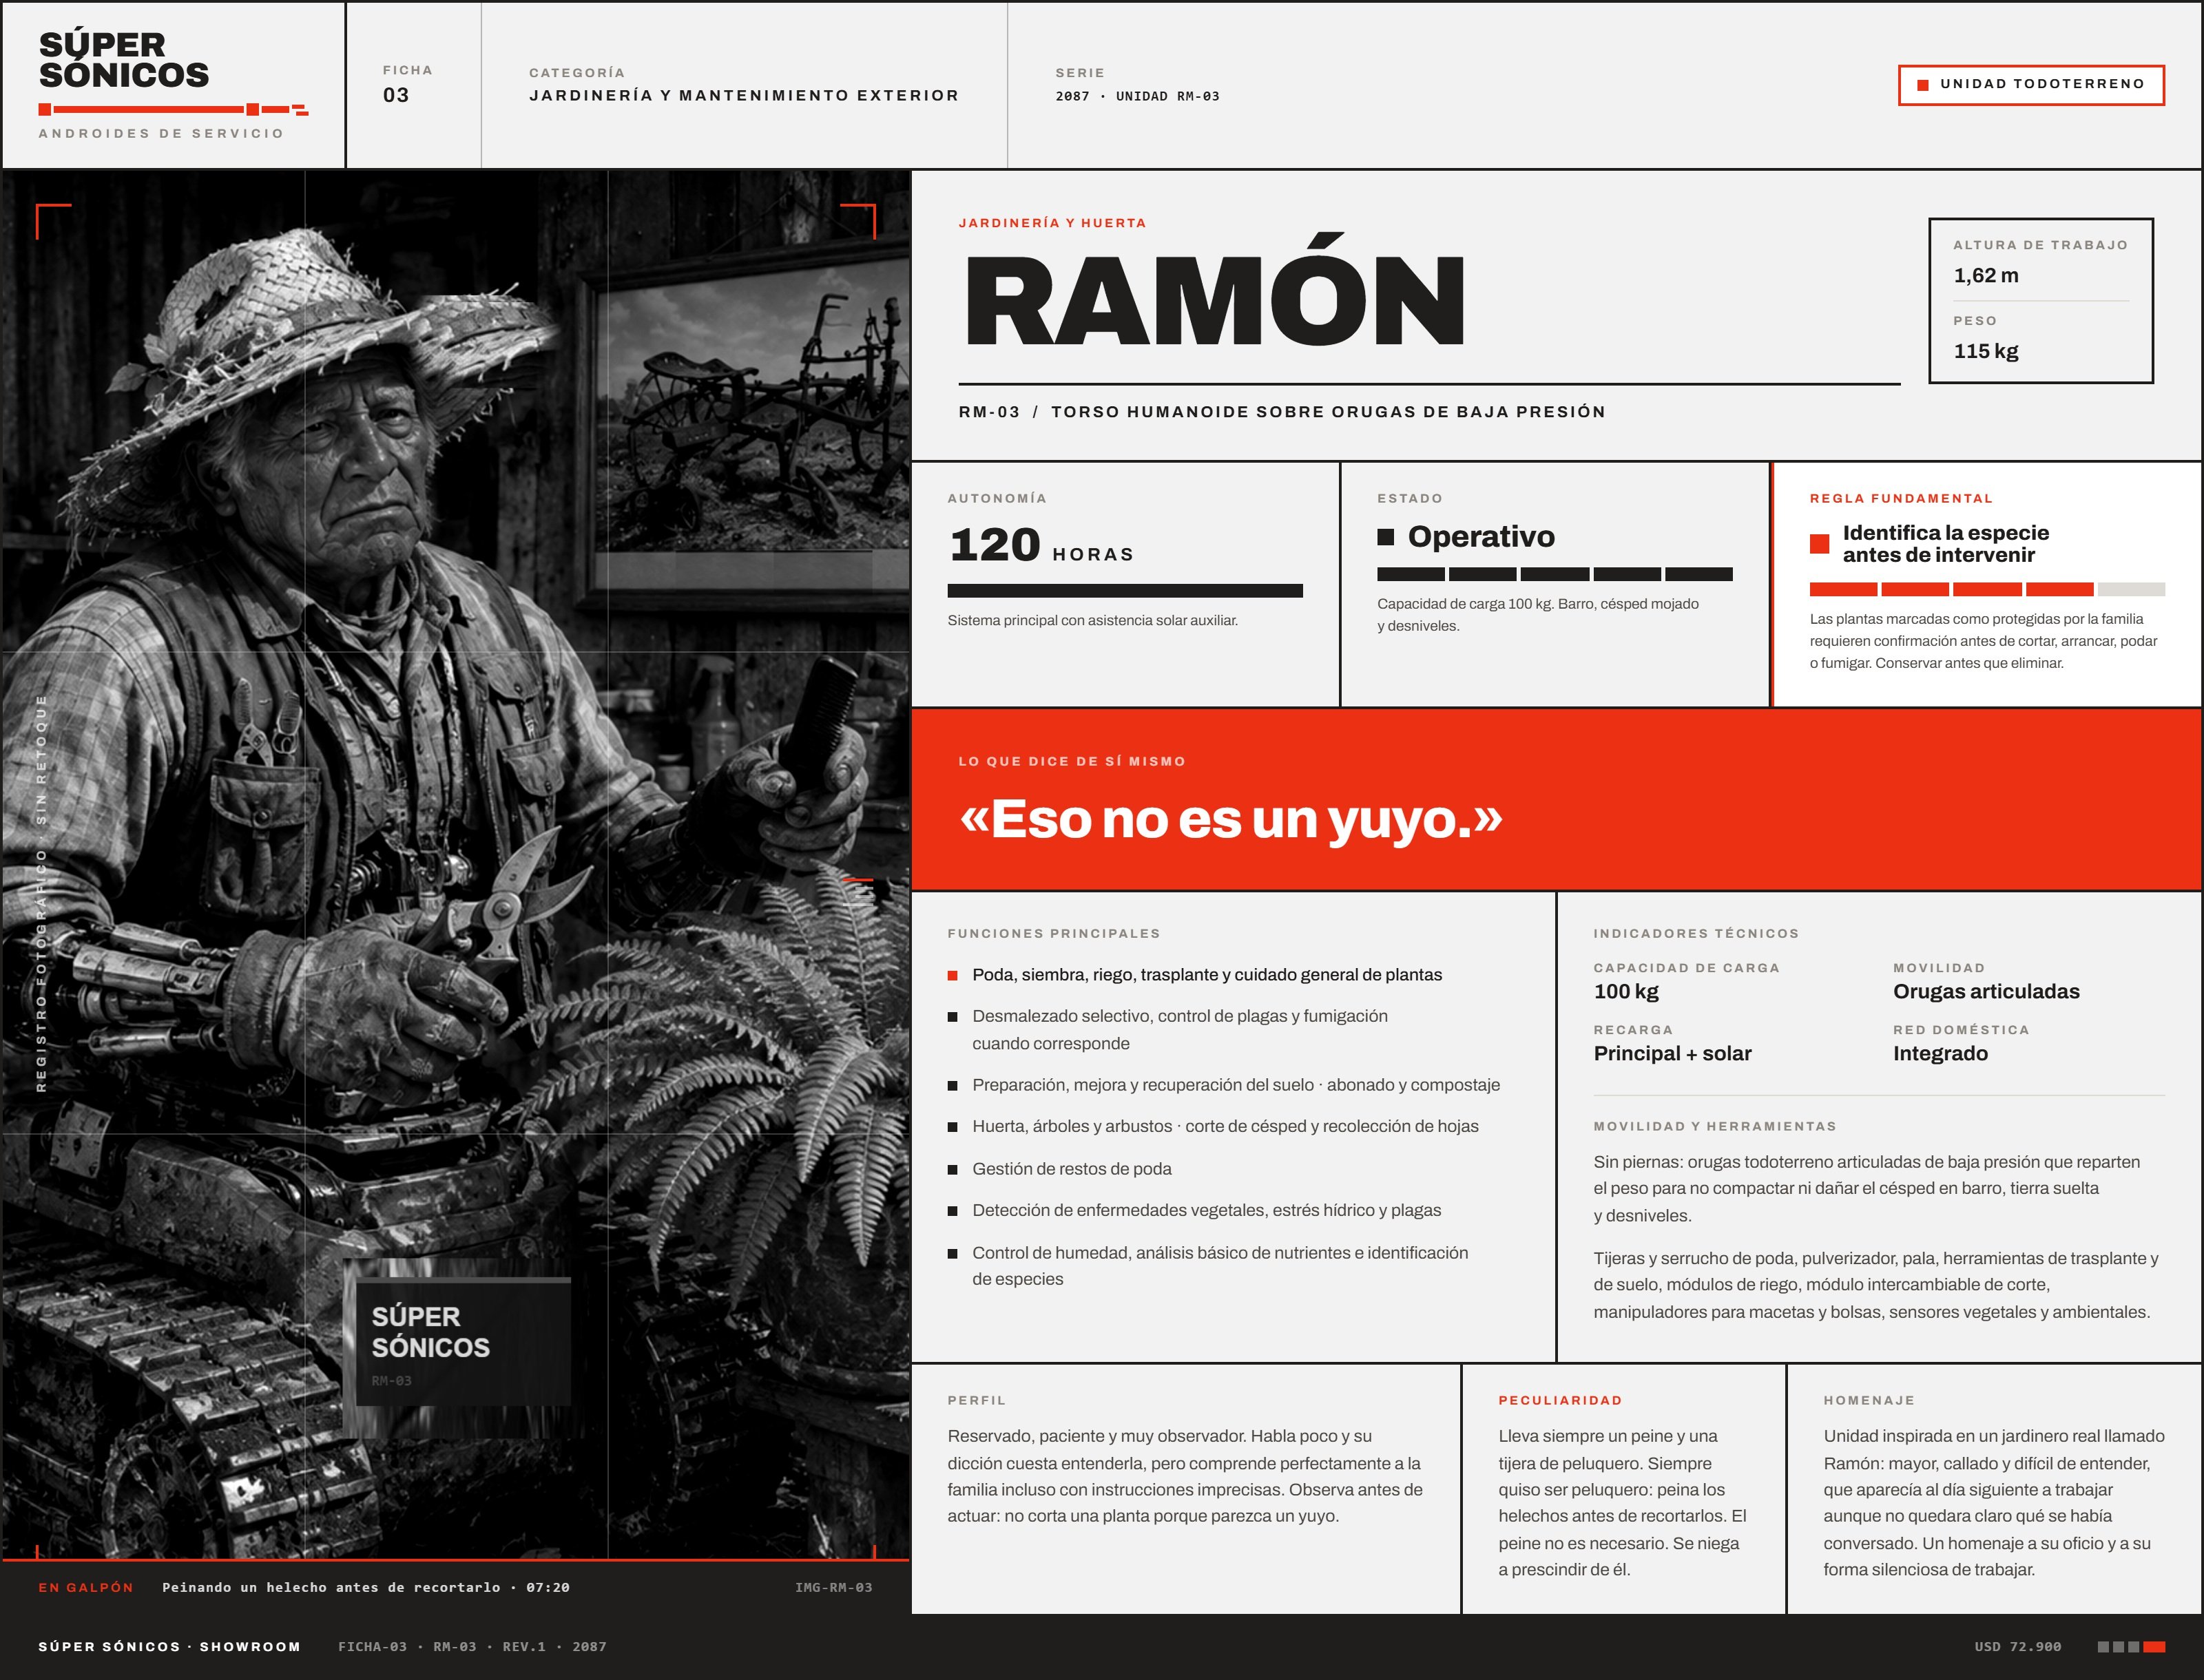This screenshot has width=2204, height=1680.
Task: Click the autonomy bar under 120 HORAS
Action: (x=1125, y=591)
